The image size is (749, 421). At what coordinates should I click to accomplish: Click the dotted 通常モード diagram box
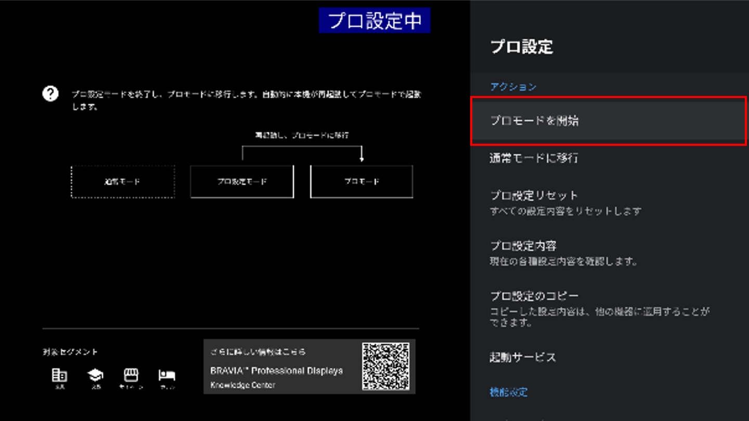click(x=123, y=182)
